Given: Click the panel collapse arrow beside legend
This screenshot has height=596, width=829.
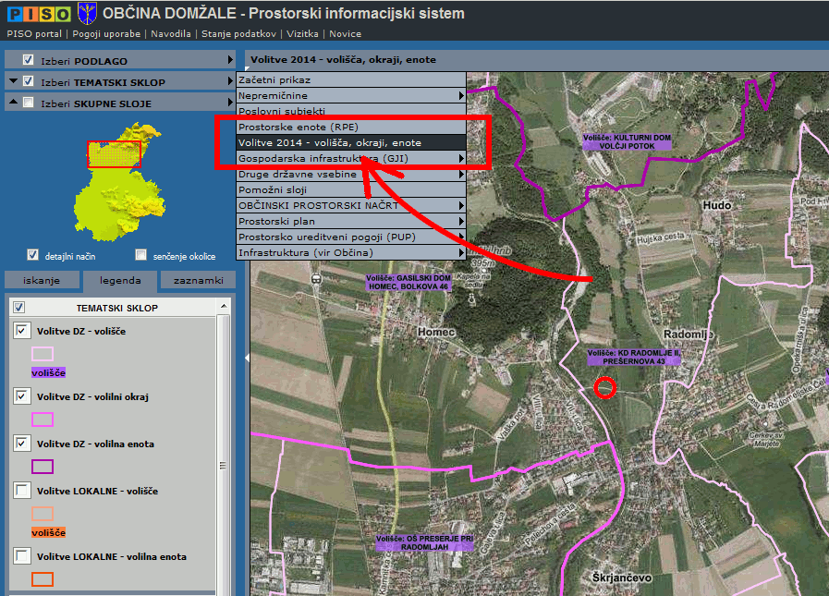Looking at the screenshot, I should pos(246,357).
